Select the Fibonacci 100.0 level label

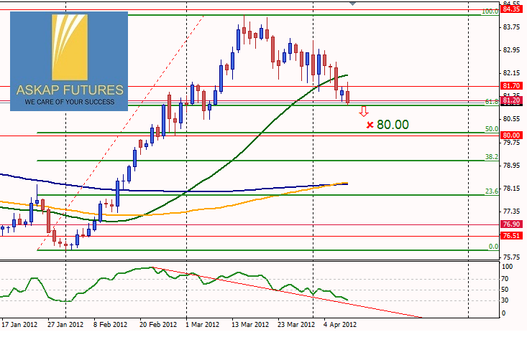490,11
